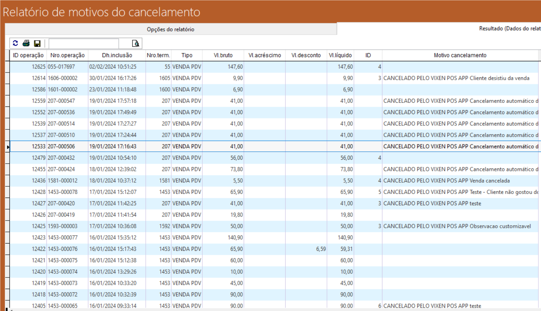Sort by Dh.inclusão column header
The width and height of the screenshot is (541, 311).
[117, 55]
